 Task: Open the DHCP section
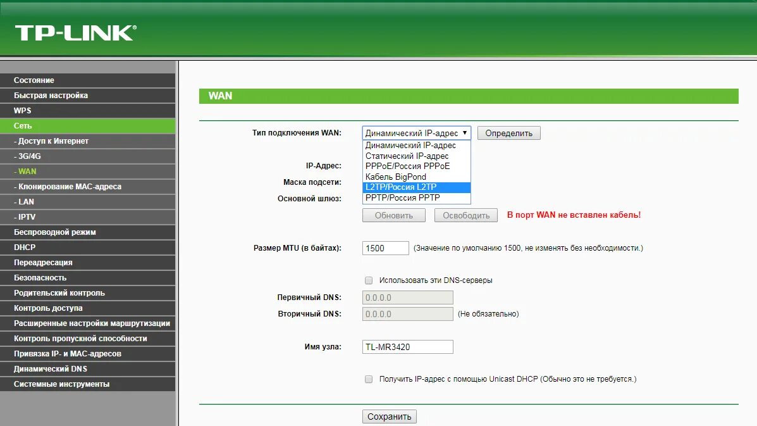(87, 247)
